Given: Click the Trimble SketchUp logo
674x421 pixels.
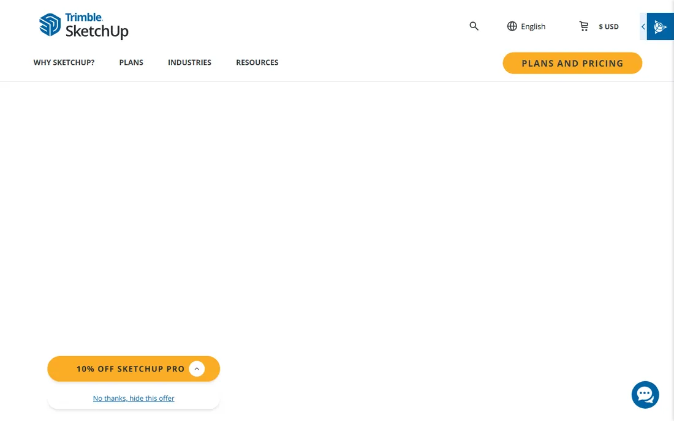Looking at the screenshot, I should 84,26.
